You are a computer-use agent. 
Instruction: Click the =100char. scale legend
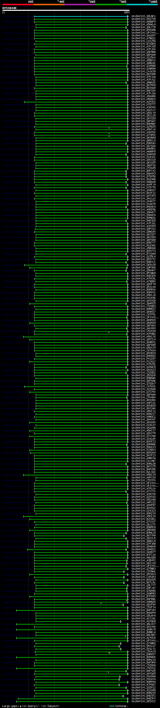(119, 706)
